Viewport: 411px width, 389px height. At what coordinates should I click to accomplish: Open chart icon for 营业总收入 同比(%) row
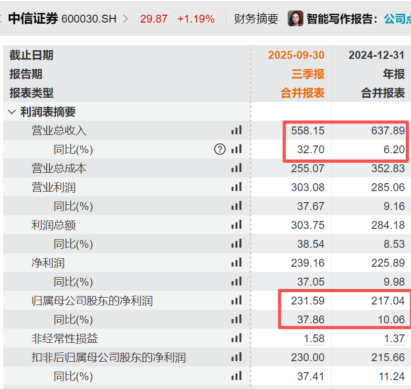click(236, 149)
